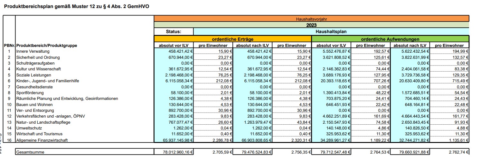Click the Allgemeine Finanzwirtschaft row label

pyautogui.click(x=42, y=140)
